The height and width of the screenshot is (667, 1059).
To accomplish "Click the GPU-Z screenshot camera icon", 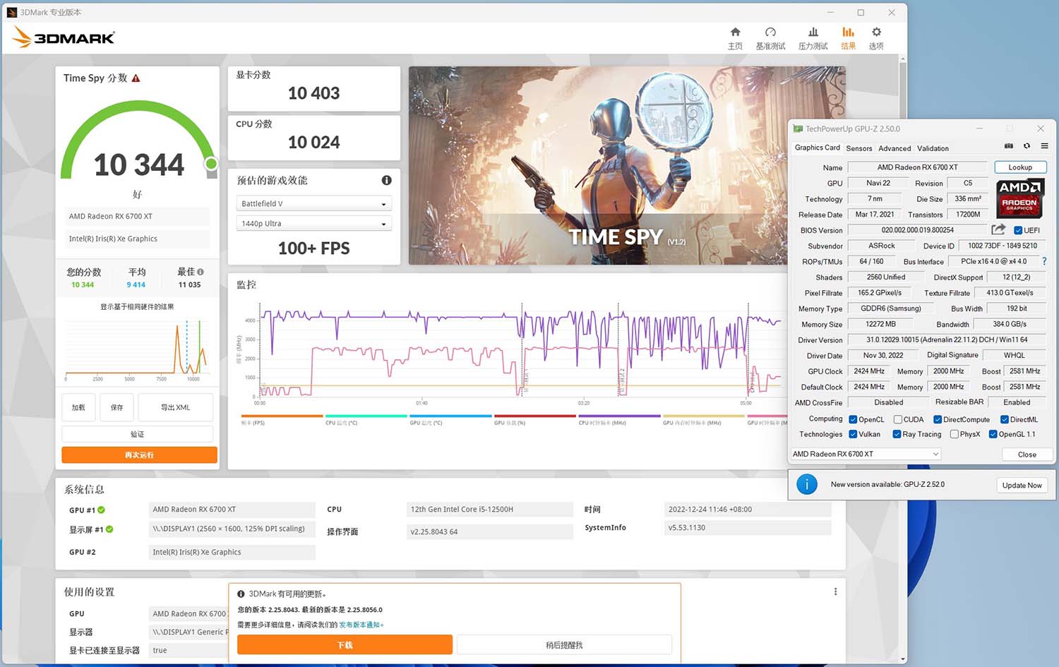I will (x=1009, y=146).
